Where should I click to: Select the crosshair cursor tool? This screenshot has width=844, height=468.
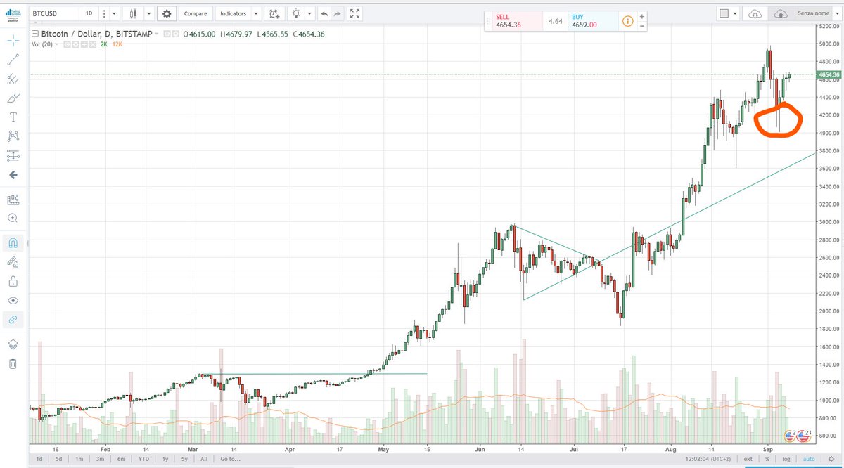[x=13, y=41]
